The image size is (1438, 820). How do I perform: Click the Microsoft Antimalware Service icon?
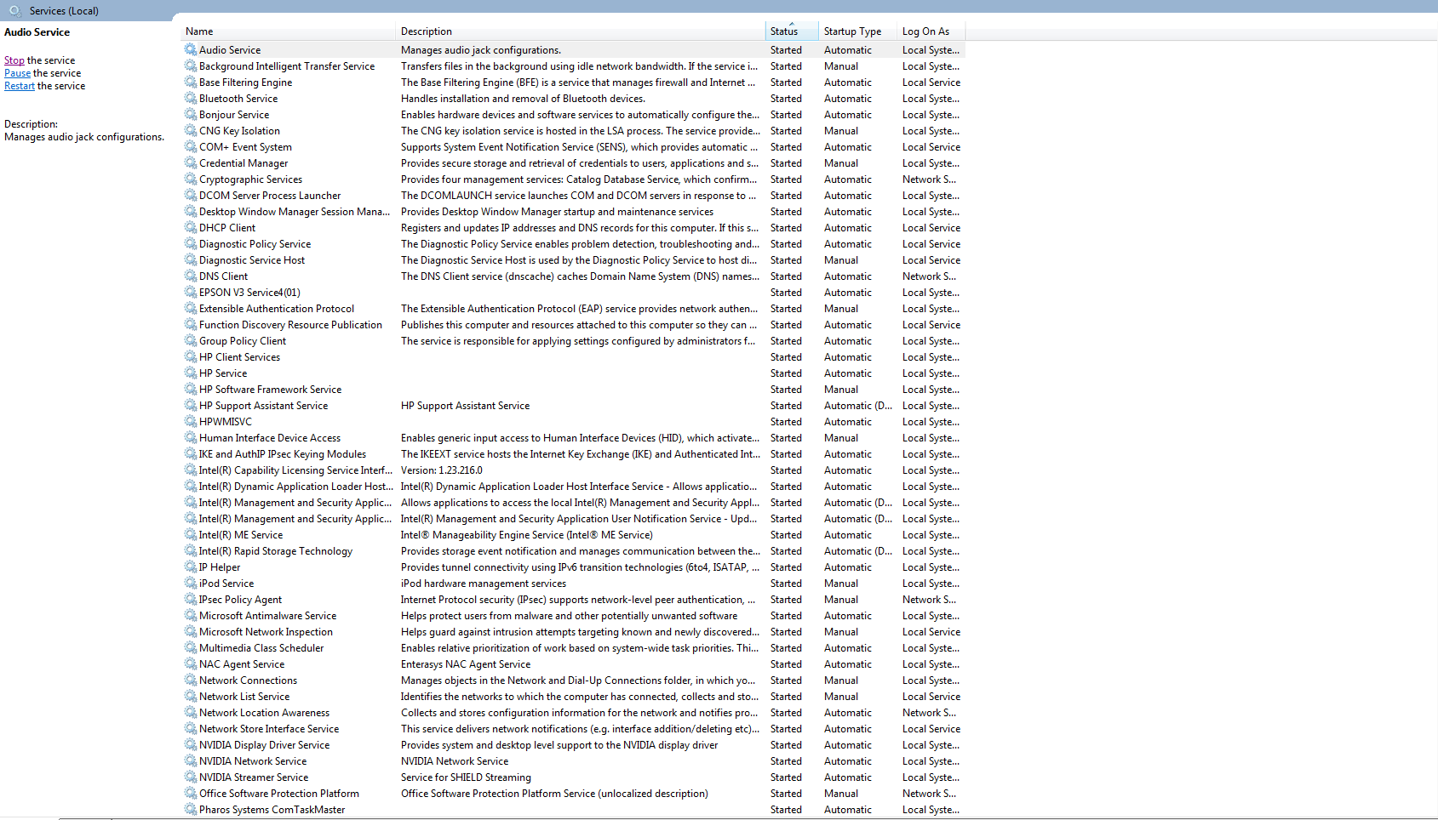[x=191, y=616]
